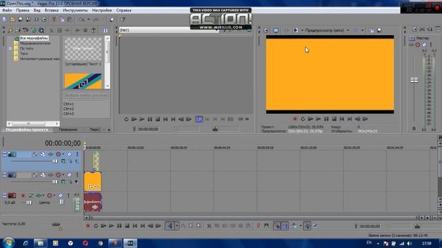
Task: Save the project with the disk icon
Action: point(20,19)
